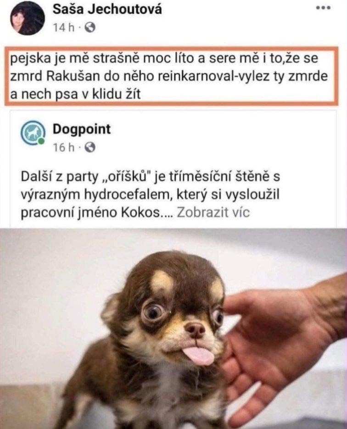Viewport: 347px width, 429px height.
Task: Click the globe audience icon beside 16 h
Action: 90,148
